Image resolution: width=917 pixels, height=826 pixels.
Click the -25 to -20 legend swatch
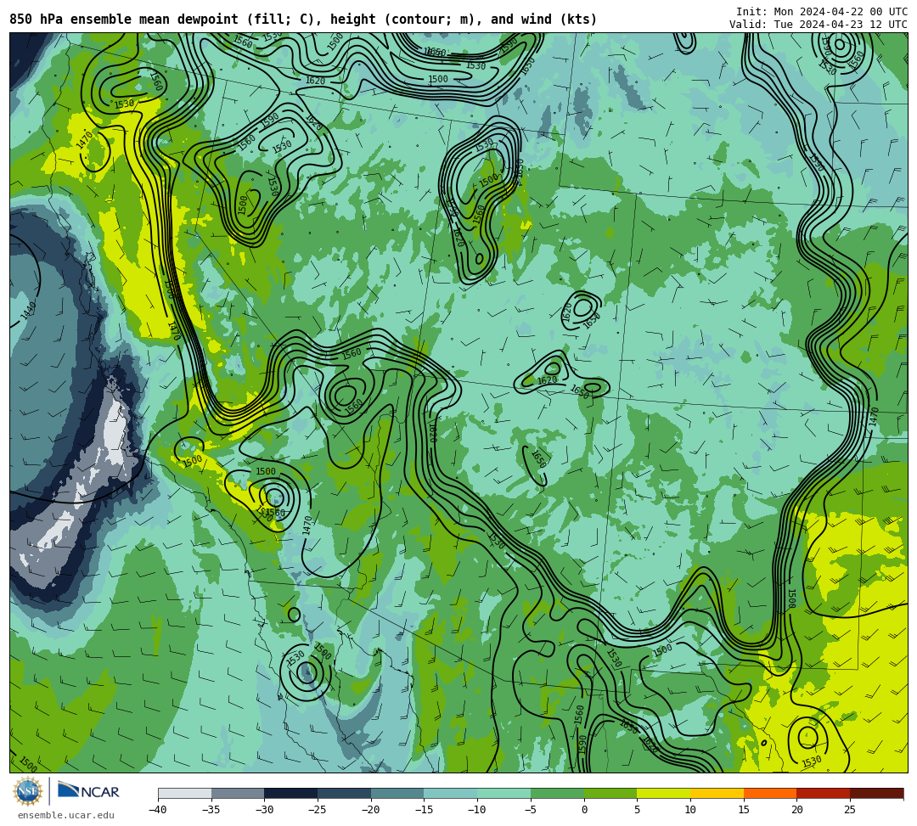click(344, 793)
